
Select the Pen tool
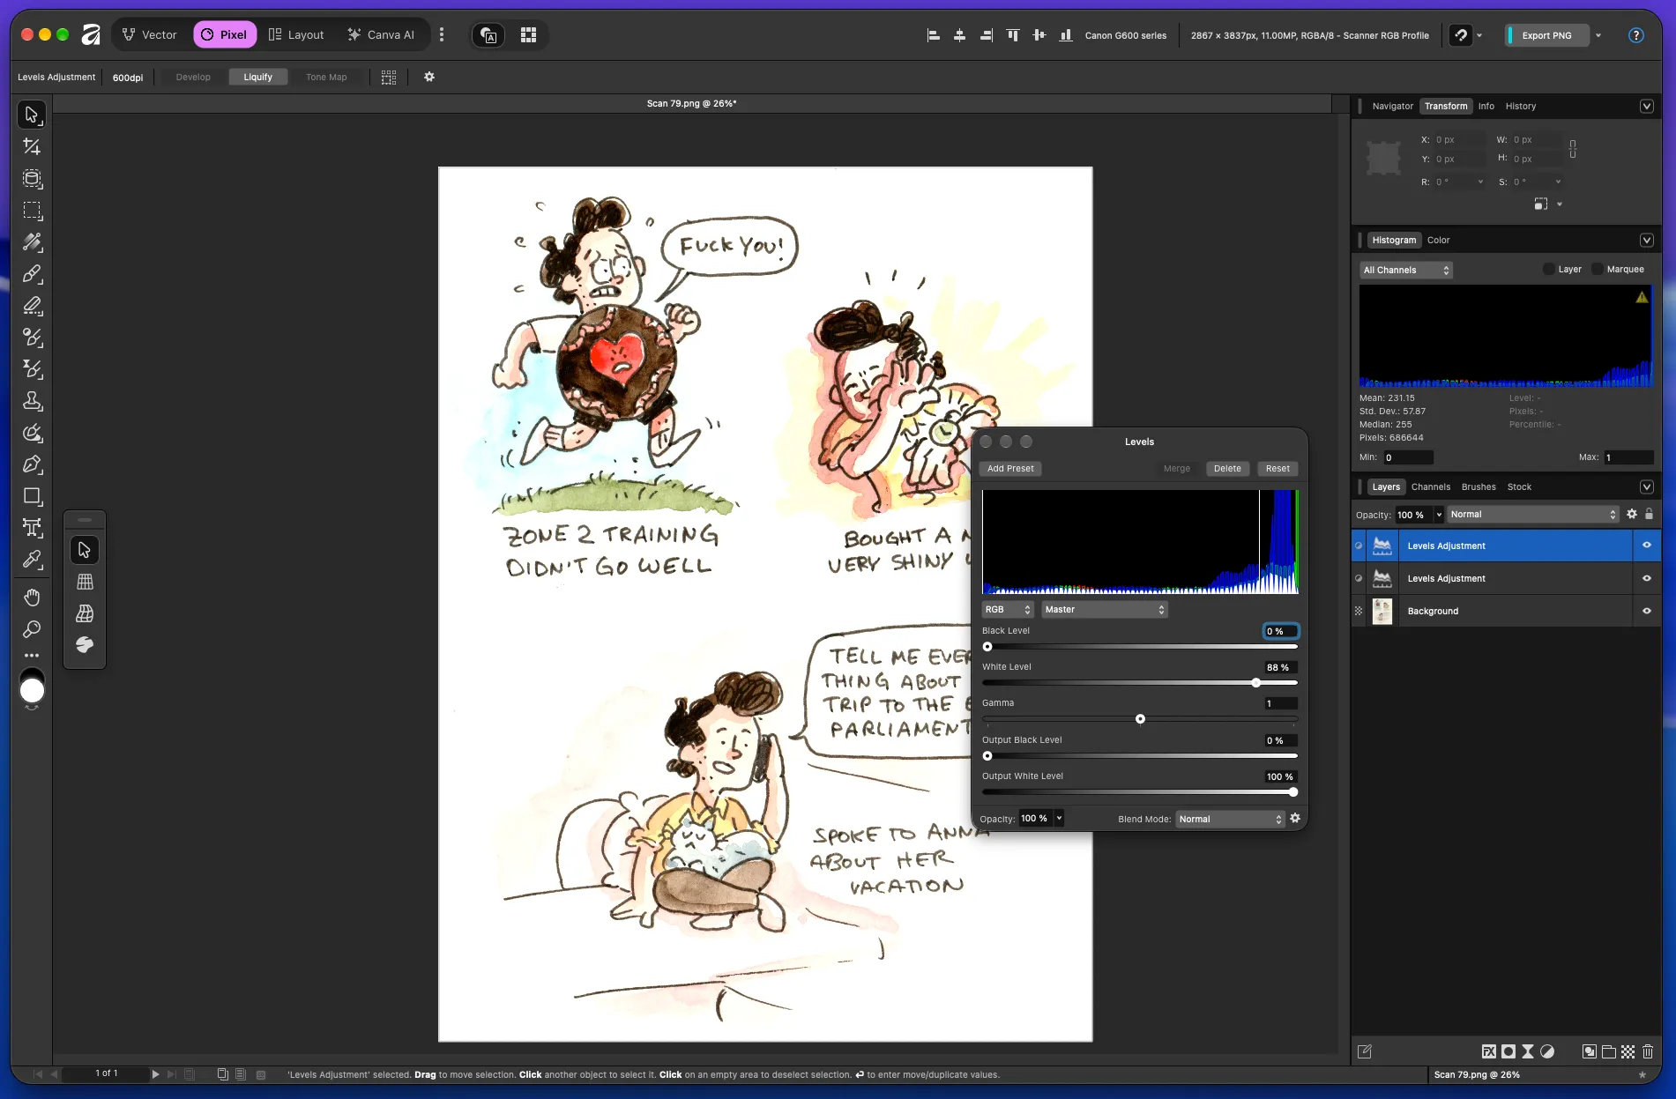point(32,464)
